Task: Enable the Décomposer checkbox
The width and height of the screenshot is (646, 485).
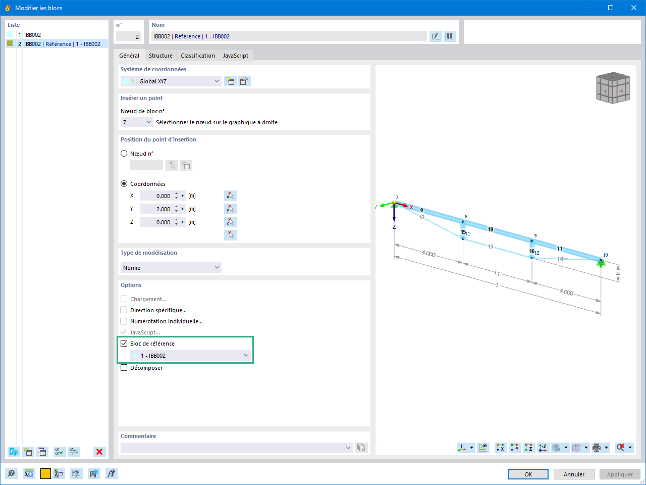Action: coord(124,368)
